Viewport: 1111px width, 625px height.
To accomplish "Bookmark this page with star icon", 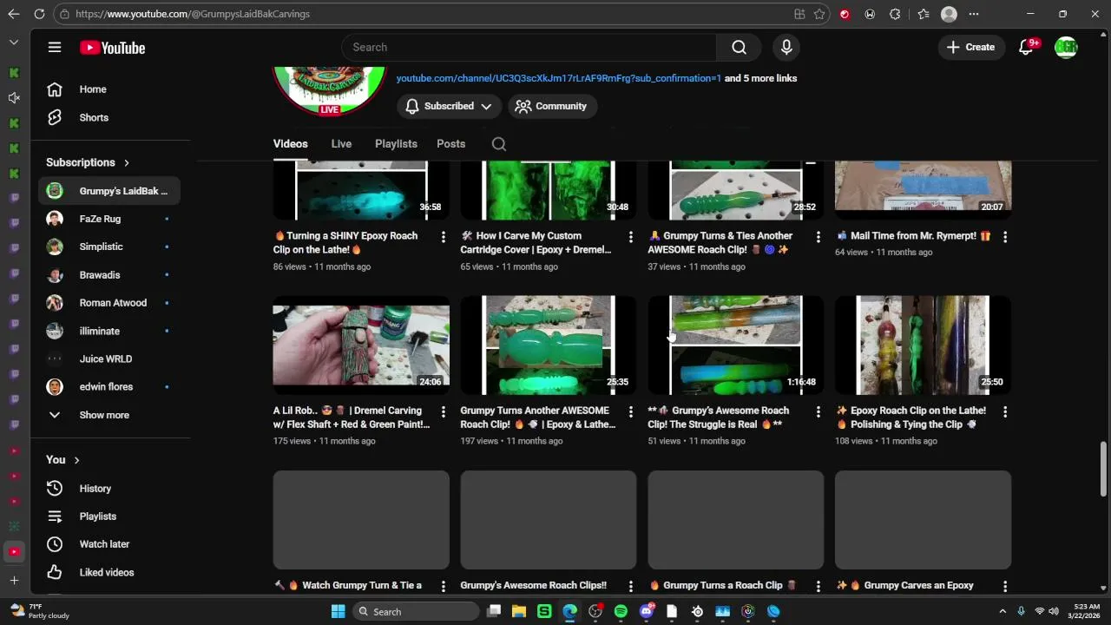I will [x=819, y=14].
